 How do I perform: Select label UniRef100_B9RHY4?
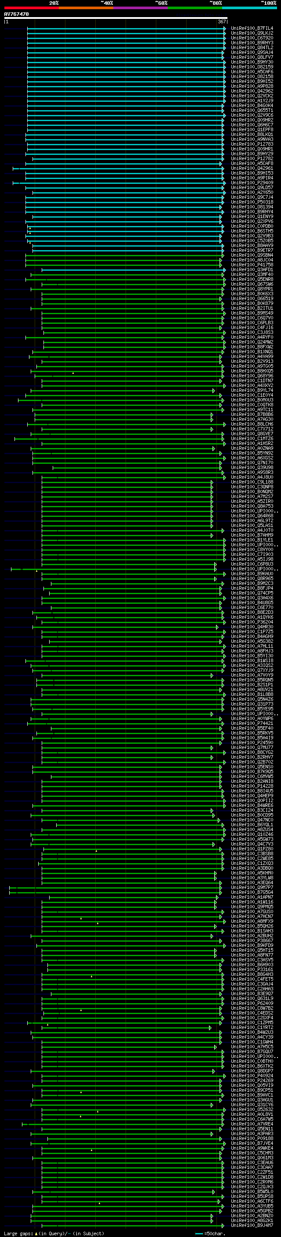[252, 212]
